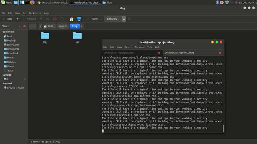The width and height of the screenshot is (257, 144).
Task: Click the terminal vertical scrollbar handle
Action: [223, 128]
